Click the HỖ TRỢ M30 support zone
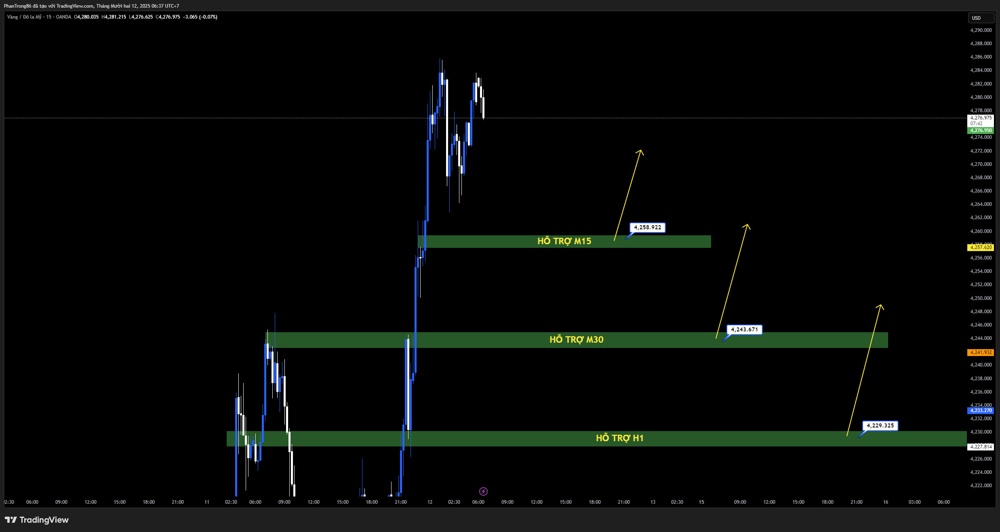This screenshot has height=532, width=1000. tap(576, 340)
